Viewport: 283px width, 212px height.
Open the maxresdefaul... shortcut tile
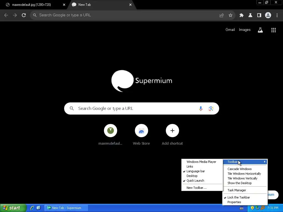coord(111,134)
